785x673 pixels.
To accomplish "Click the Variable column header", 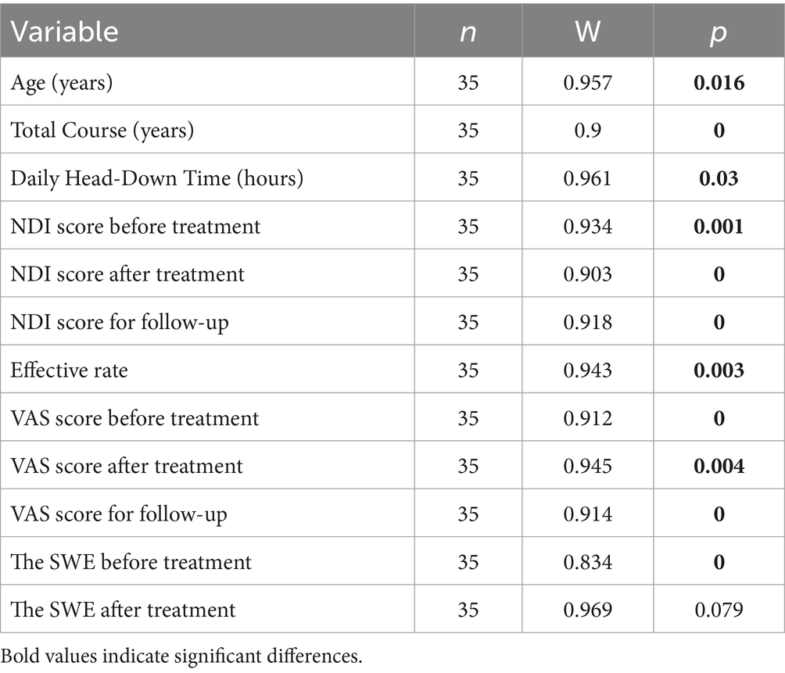I will (64, 30).
